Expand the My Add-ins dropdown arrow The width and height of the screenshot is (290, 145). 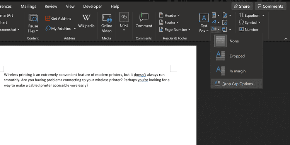click(x=75, y=29)
